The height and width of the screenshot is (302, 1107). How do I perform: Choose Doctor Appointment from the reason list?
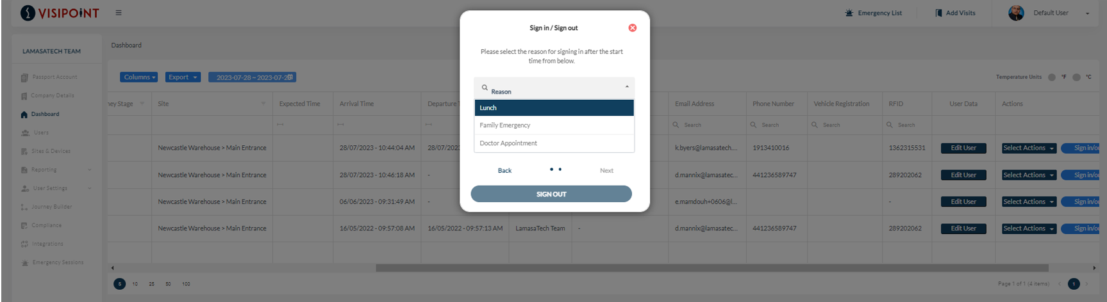click(x=554, y=143)
